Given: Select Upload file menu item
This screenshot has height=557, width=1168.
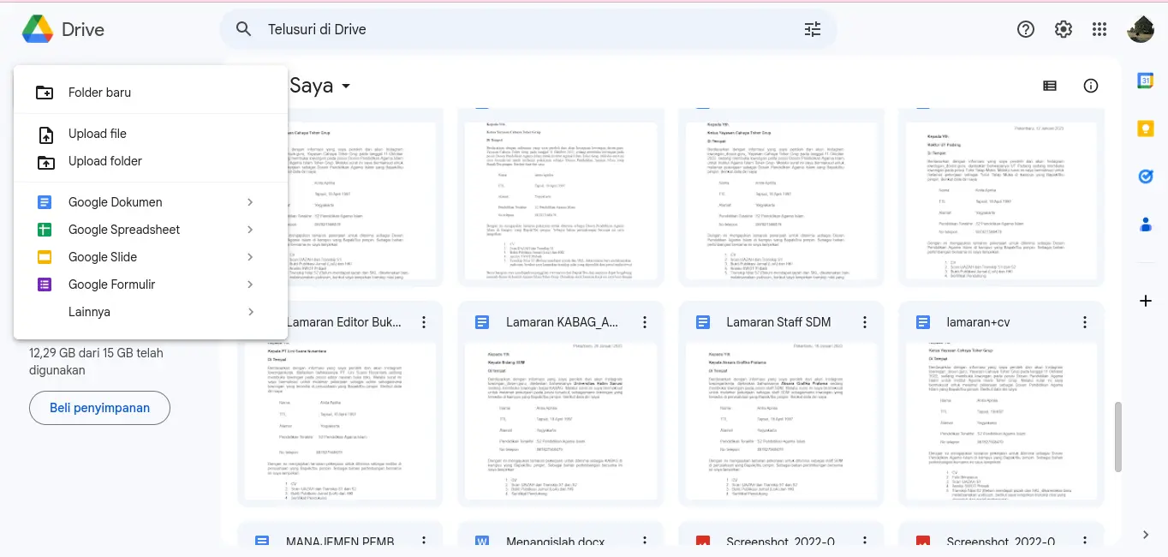Looking at the screenshot, I should point(151,134).
